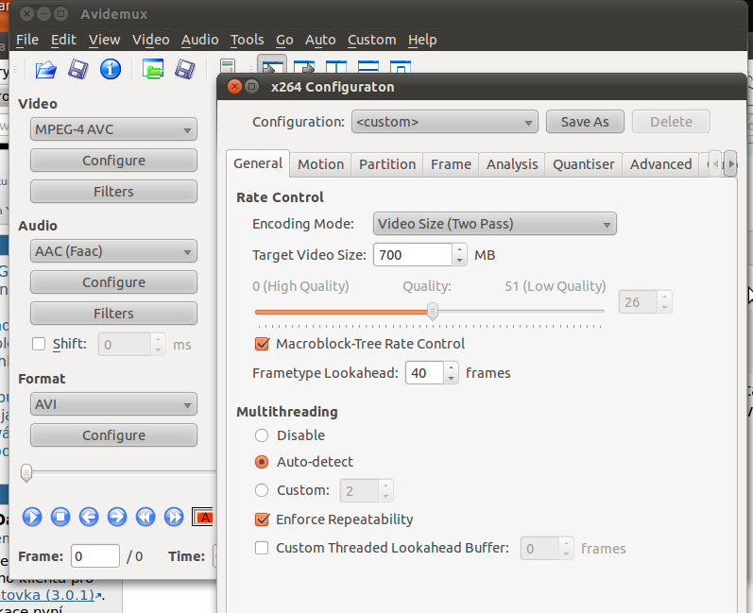The width and height of the screenshot is (753, 613).
Task: Select the separate window view icon
Action: (401, 66)
